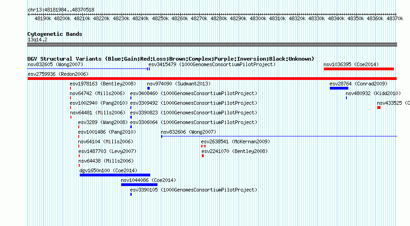Open the nsv480932 (Kidd2010) variant label

coord(373,93)
